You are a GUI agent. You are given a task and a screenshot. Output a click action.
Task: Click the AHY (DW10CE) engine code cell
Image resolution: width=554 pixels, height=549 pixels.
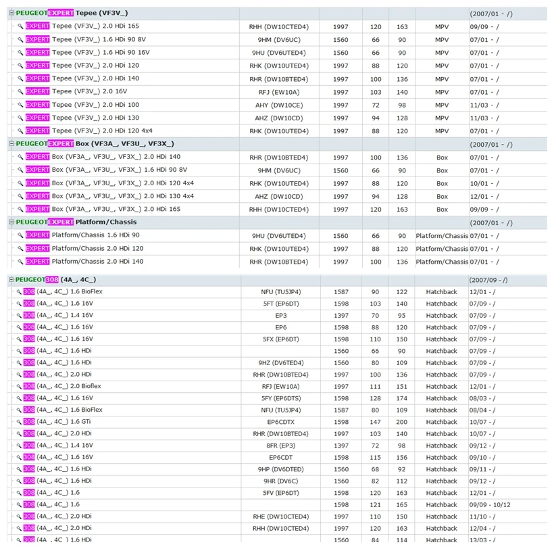(279, 105)
